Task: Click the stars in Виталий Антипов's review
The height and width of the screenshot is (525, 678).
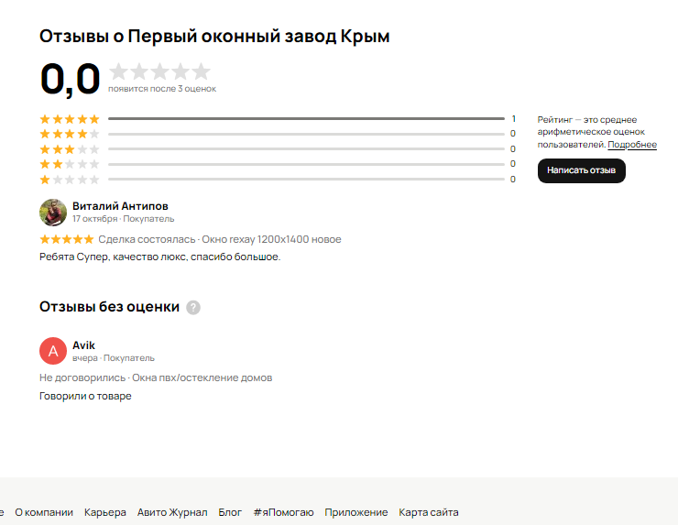Action: coord(66,239)
